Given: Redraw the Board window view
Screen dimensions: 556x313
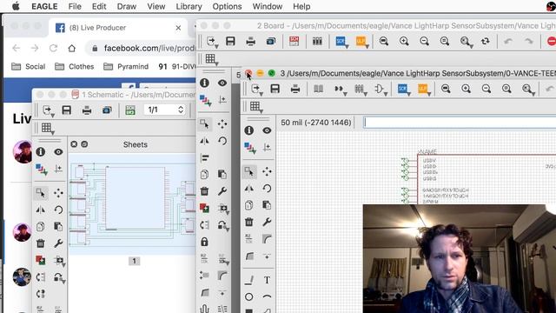Looking at the screenshot, I should pyautogui.click(x=486, y=41).
